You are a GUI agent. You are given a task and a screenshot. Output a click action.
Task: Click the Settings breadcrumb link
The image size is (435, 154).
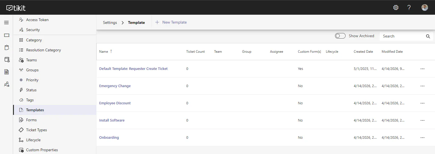point(110,22)
